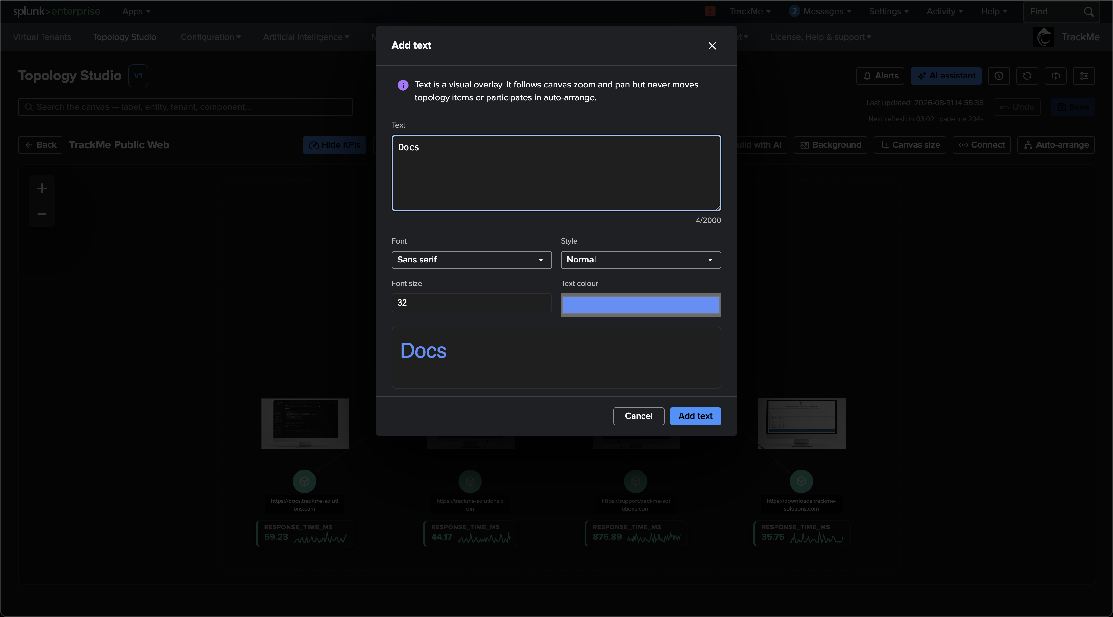Expand Artificial Intelligence nav menu
Image resolution: width=1113 pixels, height=617 pixels.
click(306, 37)
